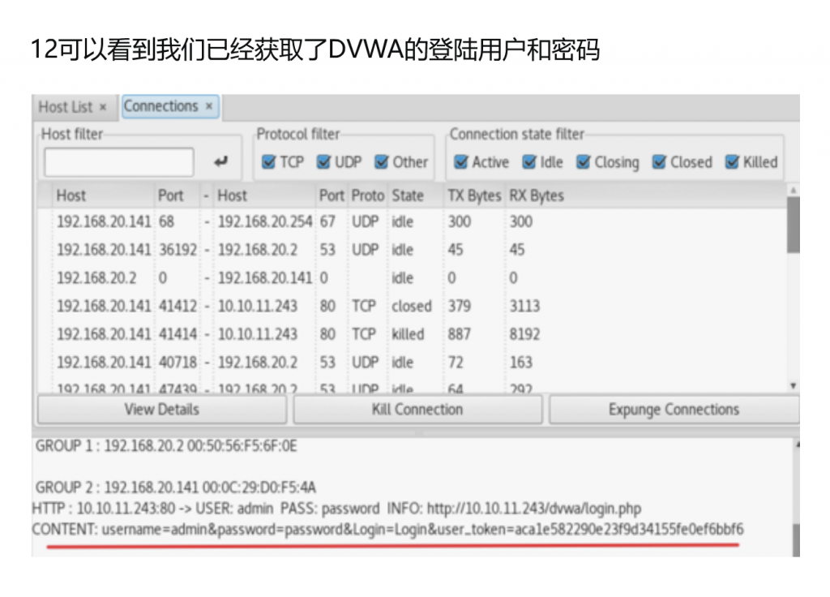Click the destination host 192.168.20.254 cell
830x597 pixels.
(x=265, y=221)
